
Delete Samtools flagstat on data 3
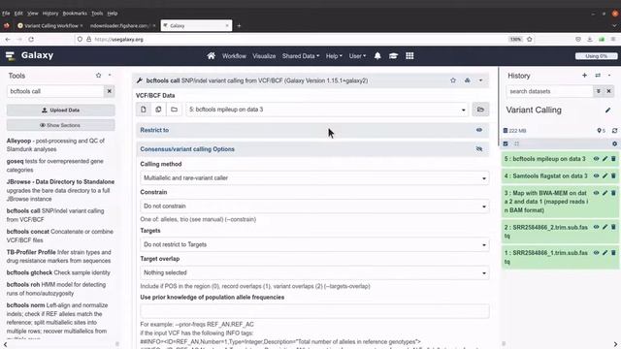pos(613,175)
